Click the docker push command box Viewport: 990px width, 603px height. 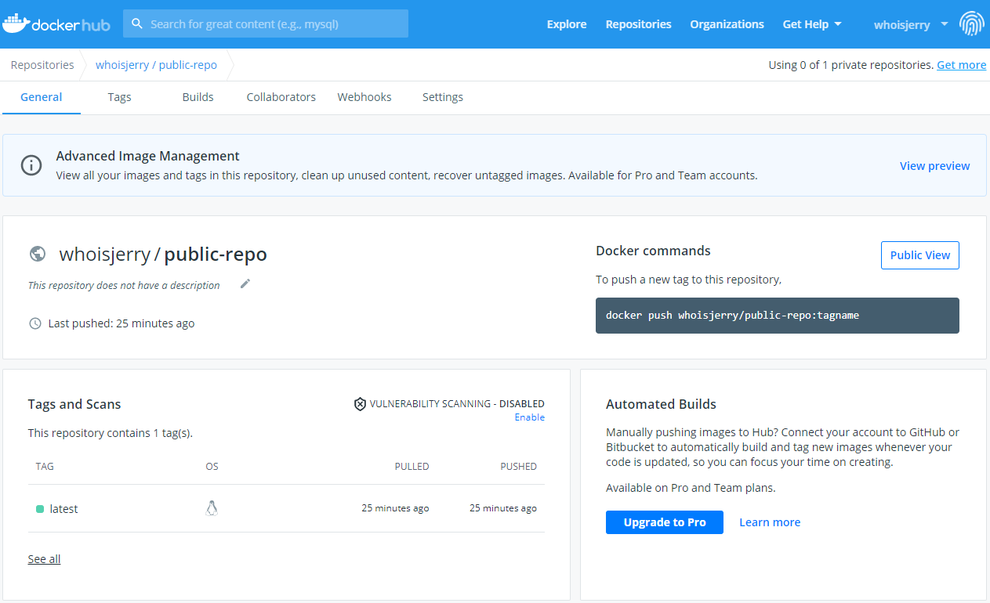click(778, 316)
